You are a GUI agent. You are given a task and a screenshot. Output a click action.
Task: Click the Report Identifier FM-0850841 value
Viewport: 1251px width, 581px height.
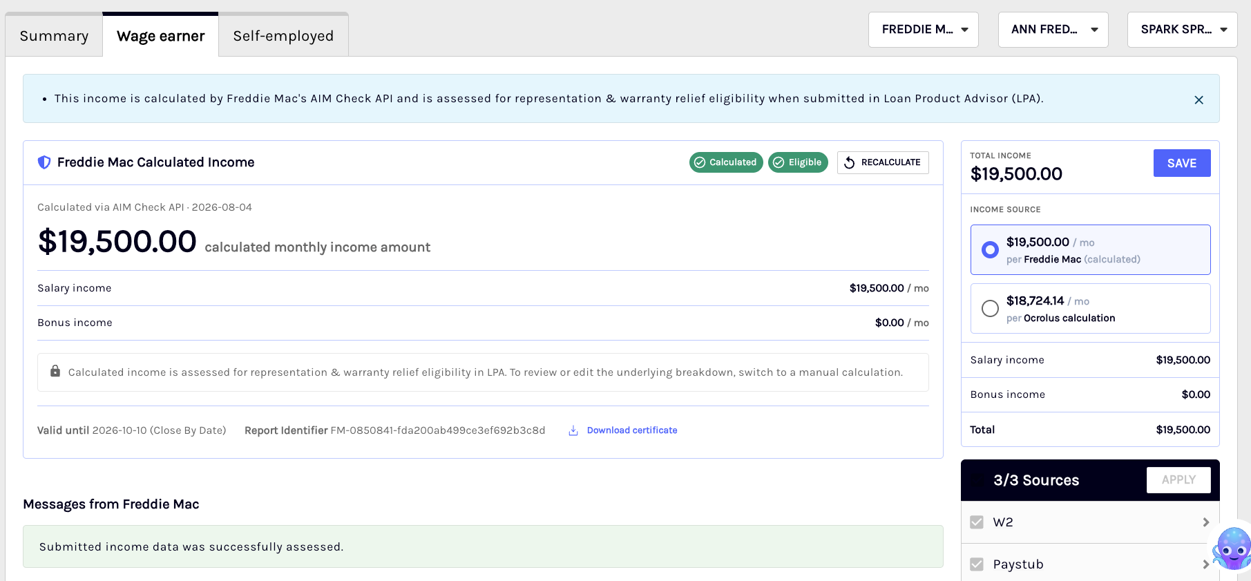[438, 430]
